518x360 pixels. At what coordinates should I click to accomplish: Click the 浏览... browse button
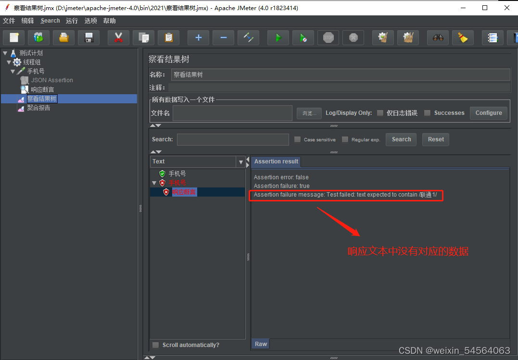(309, 113)
